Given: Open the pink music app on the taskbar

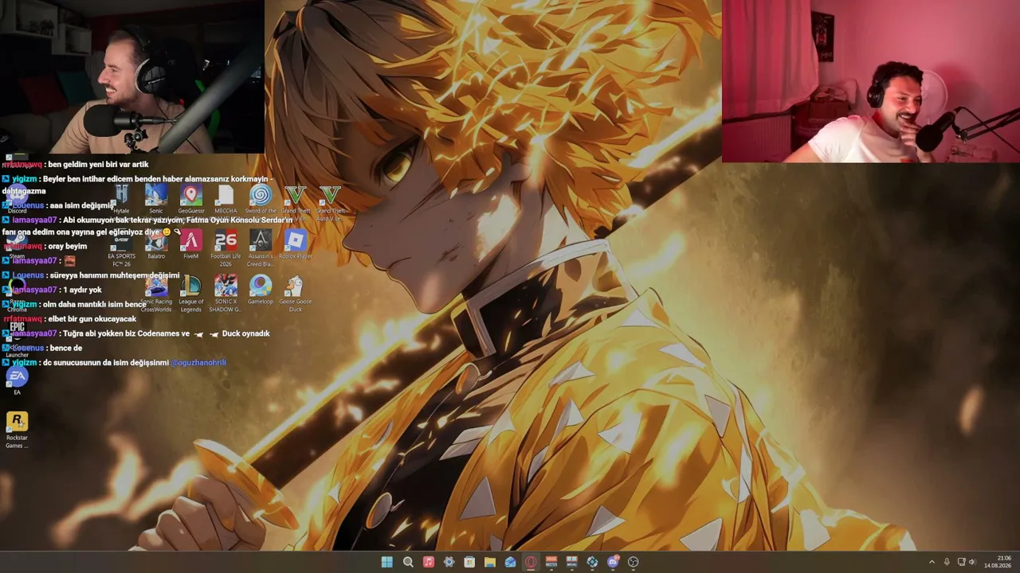Looking at the screenshot, I should coord(428,562).
